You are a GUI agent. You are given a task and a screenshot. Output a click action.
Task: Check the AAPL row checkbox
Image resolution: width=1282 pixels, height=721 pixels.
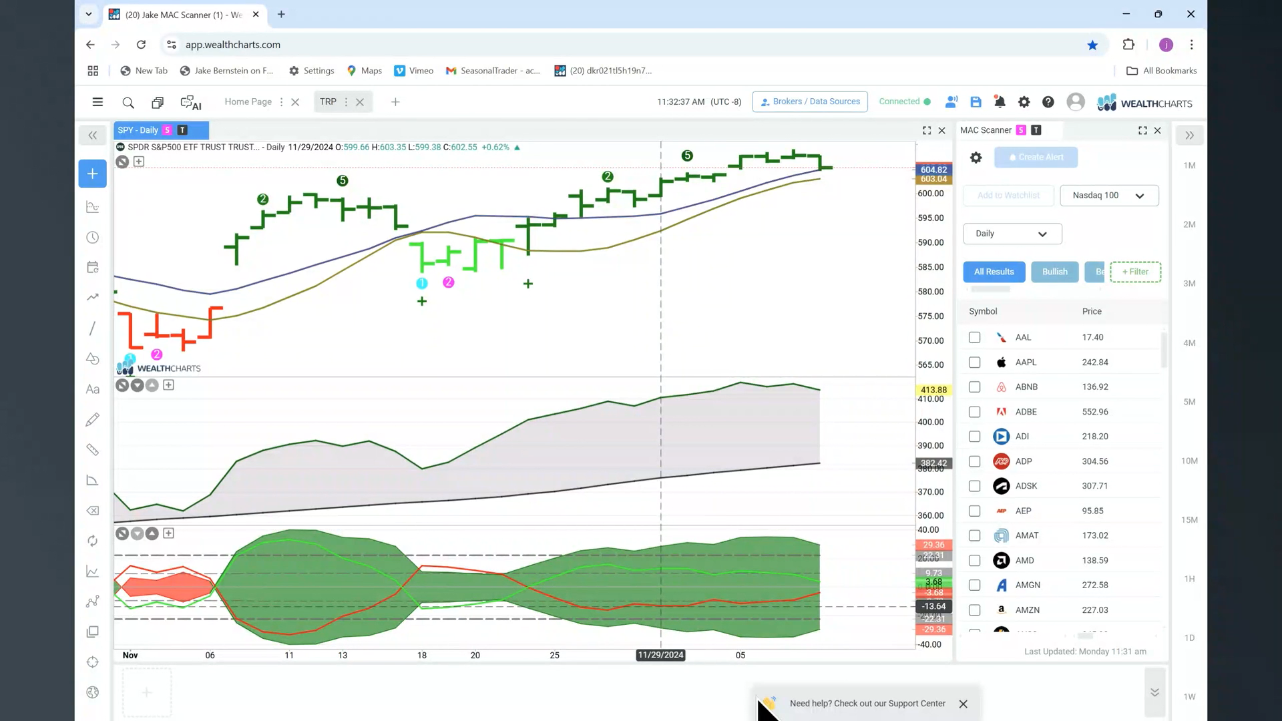click(x=975, y=363)
